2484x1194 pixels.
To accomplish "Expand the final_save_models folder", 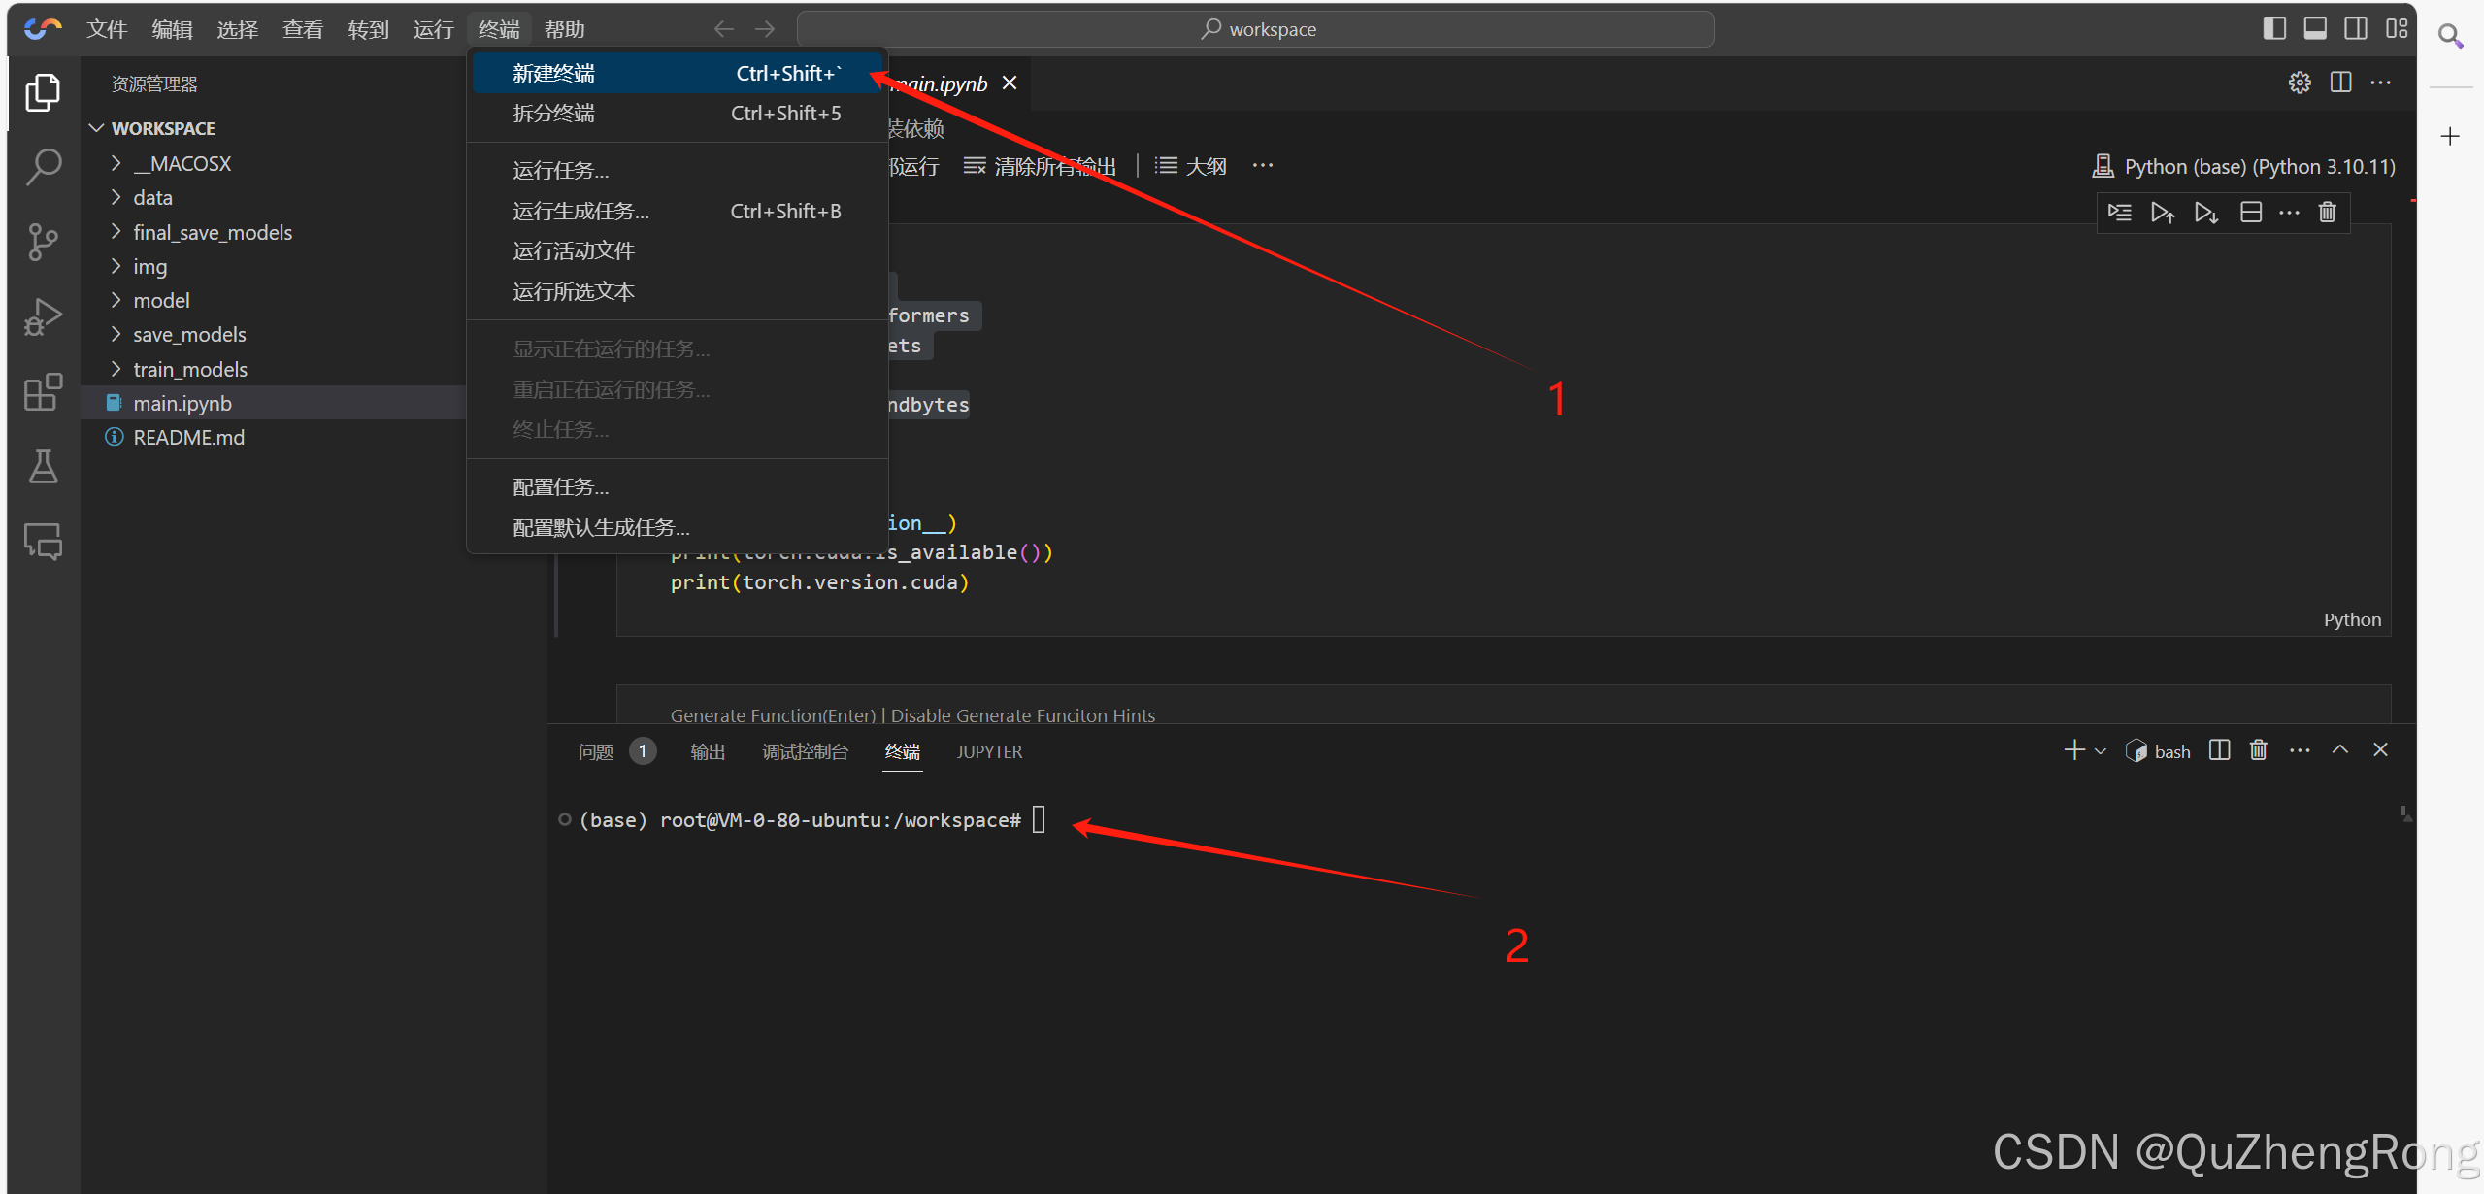I will coord(213,232).
